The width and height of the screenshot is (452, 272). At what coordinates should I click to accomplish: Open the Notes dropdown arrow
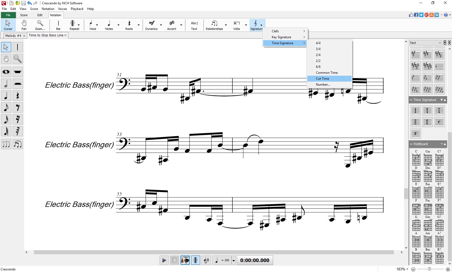(118, 25)
